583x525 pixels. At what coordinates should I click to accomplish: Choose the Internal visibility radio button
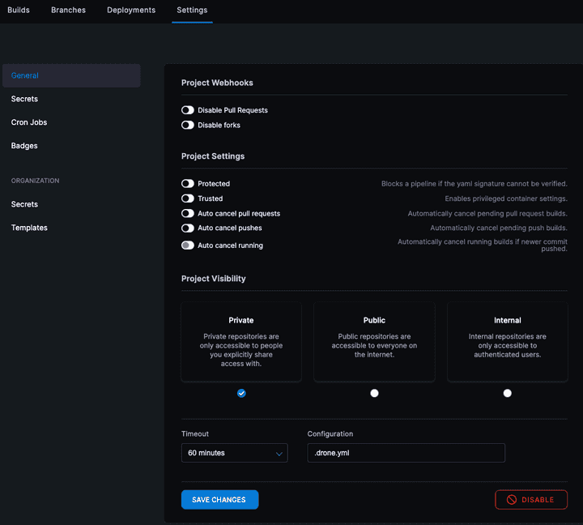(507, 393)
